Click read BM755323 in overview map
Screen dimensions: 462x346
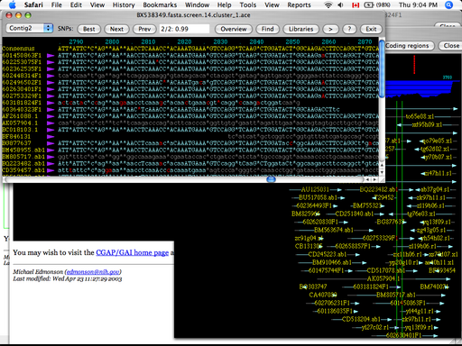pos(368,205)
